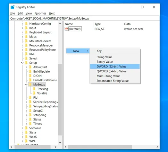Click the REG_SZ type cell

pos(99,29)
